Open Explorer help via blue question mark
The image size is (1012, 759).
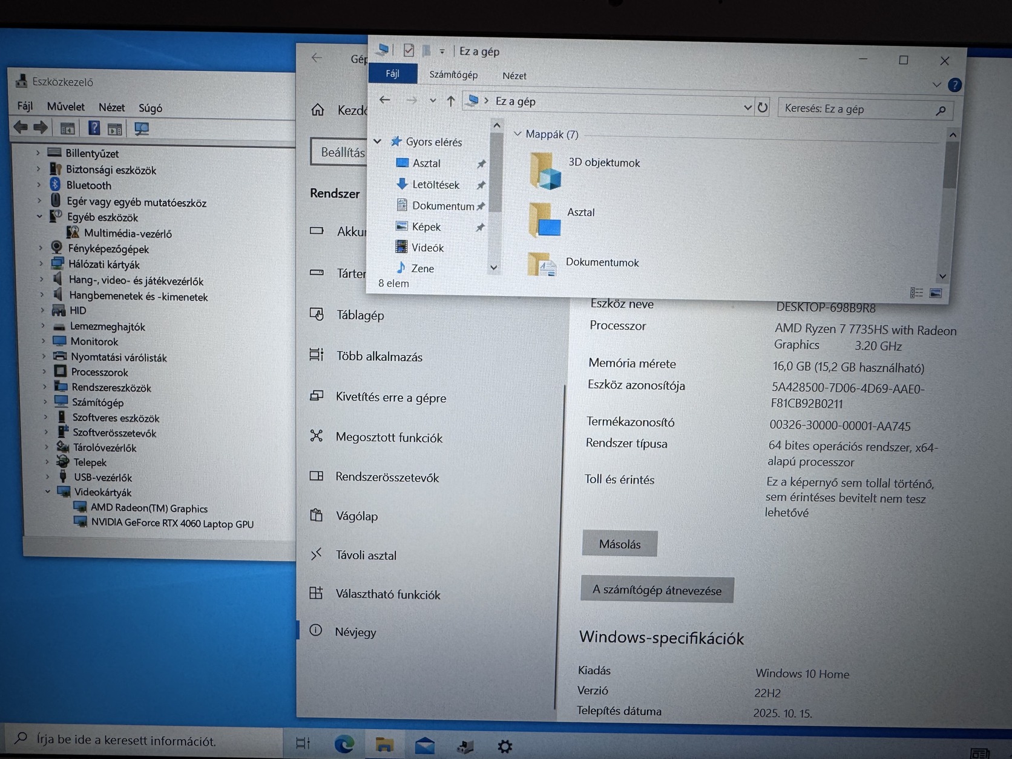pos(954,85)
